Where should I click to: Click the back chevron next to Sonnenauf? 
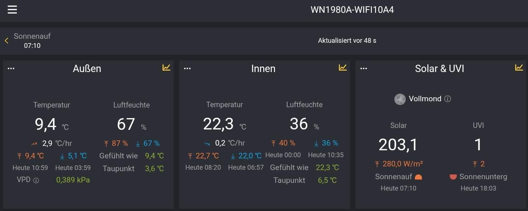pos(6,41)
